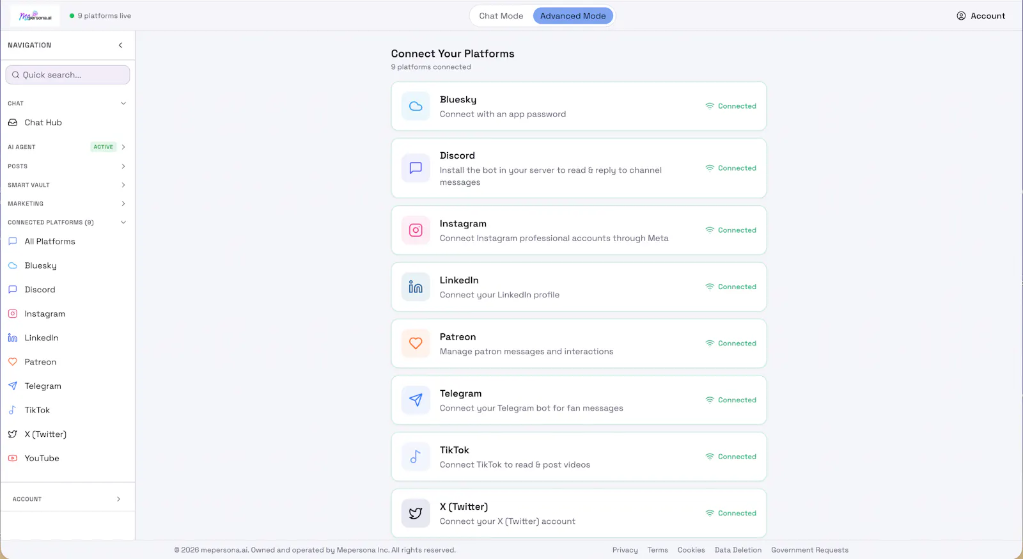Expand the SMART VAULT section
The height and width of the screenshot is (559, 1023).
123,185
